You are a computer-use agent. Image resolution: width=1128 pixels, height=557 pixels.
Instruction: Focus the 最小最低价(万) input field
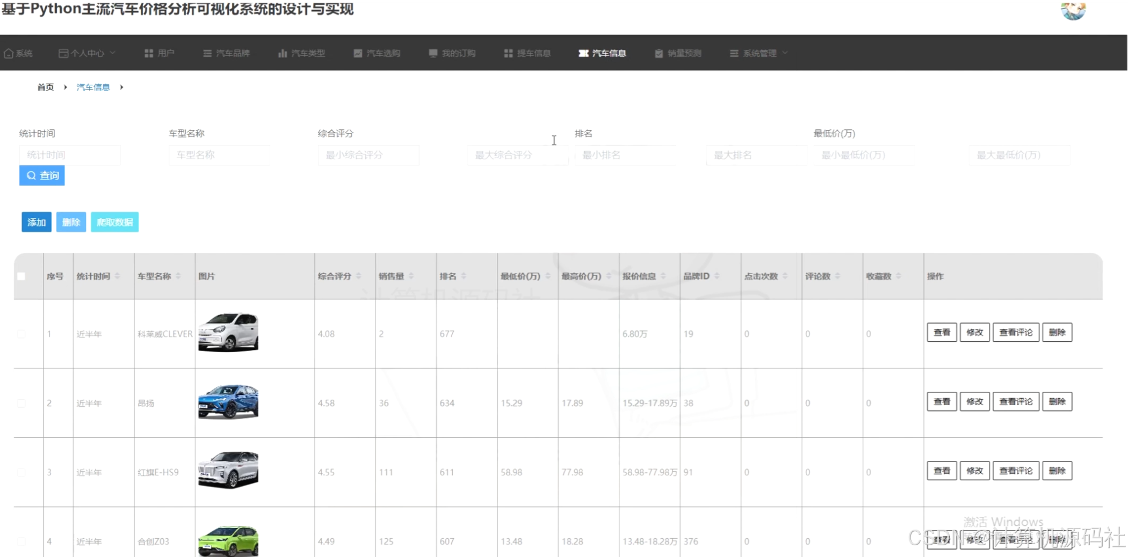coord(864,155)
